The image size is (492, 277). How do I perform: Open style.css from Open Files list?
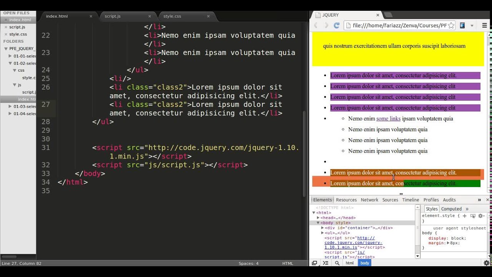[x=18, y=34]
